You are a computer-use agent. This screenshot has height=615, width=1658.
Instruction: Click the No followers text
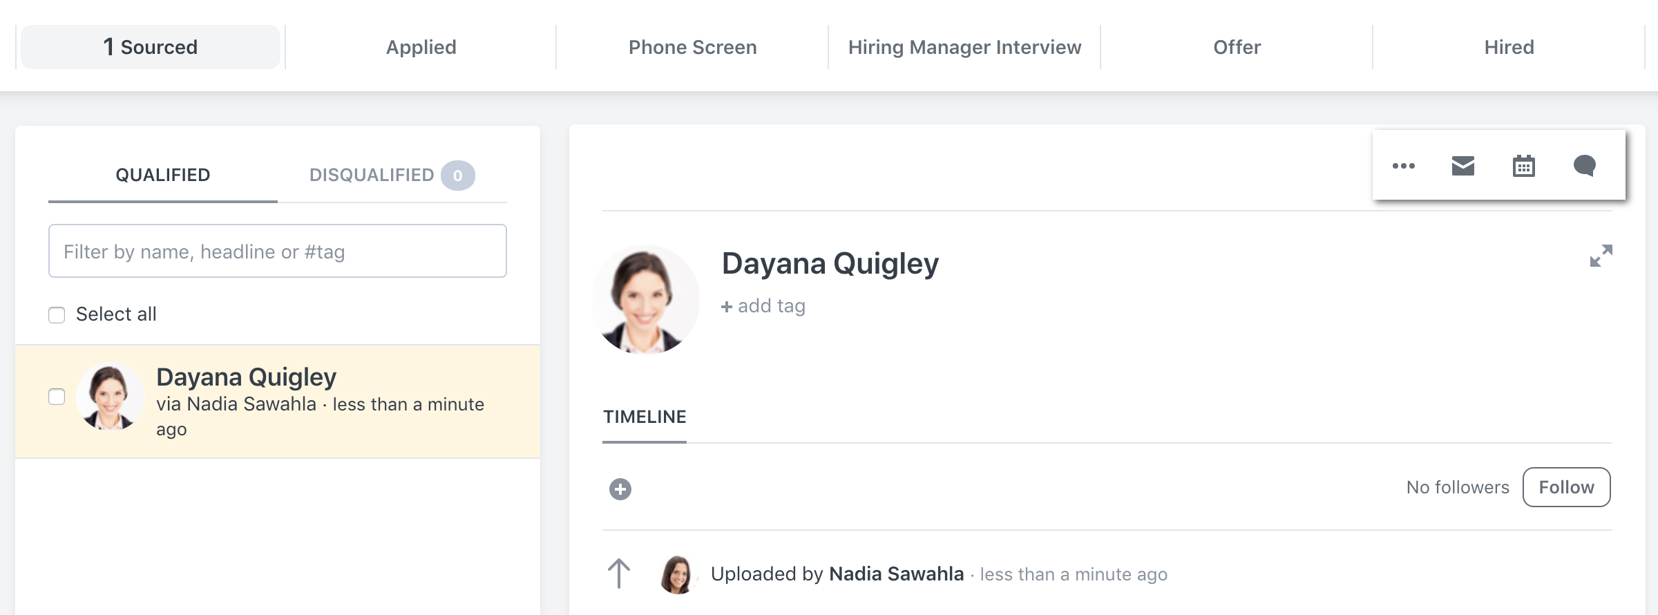coord(1458,487)
